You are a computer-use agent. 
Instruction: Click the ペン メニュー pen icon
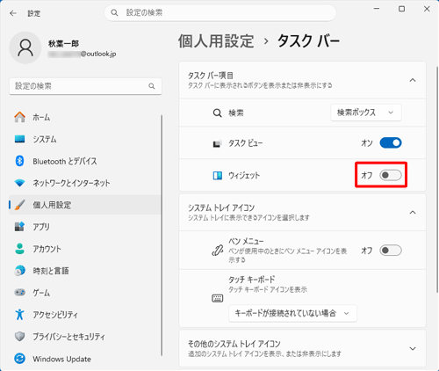[x=217, y=251]
